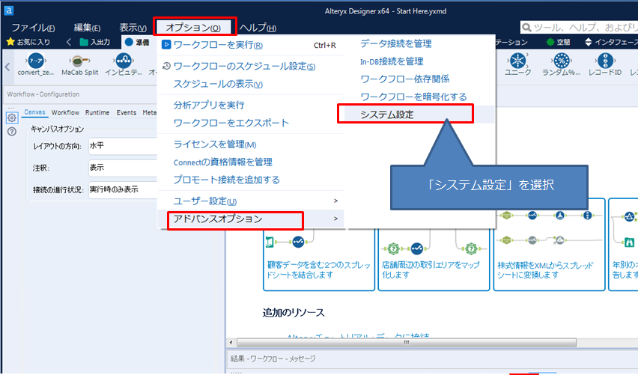Viewport: 638px width, 375px height.
Task: Open the 注釈 dropdown
Action: (x=123, y=168)
